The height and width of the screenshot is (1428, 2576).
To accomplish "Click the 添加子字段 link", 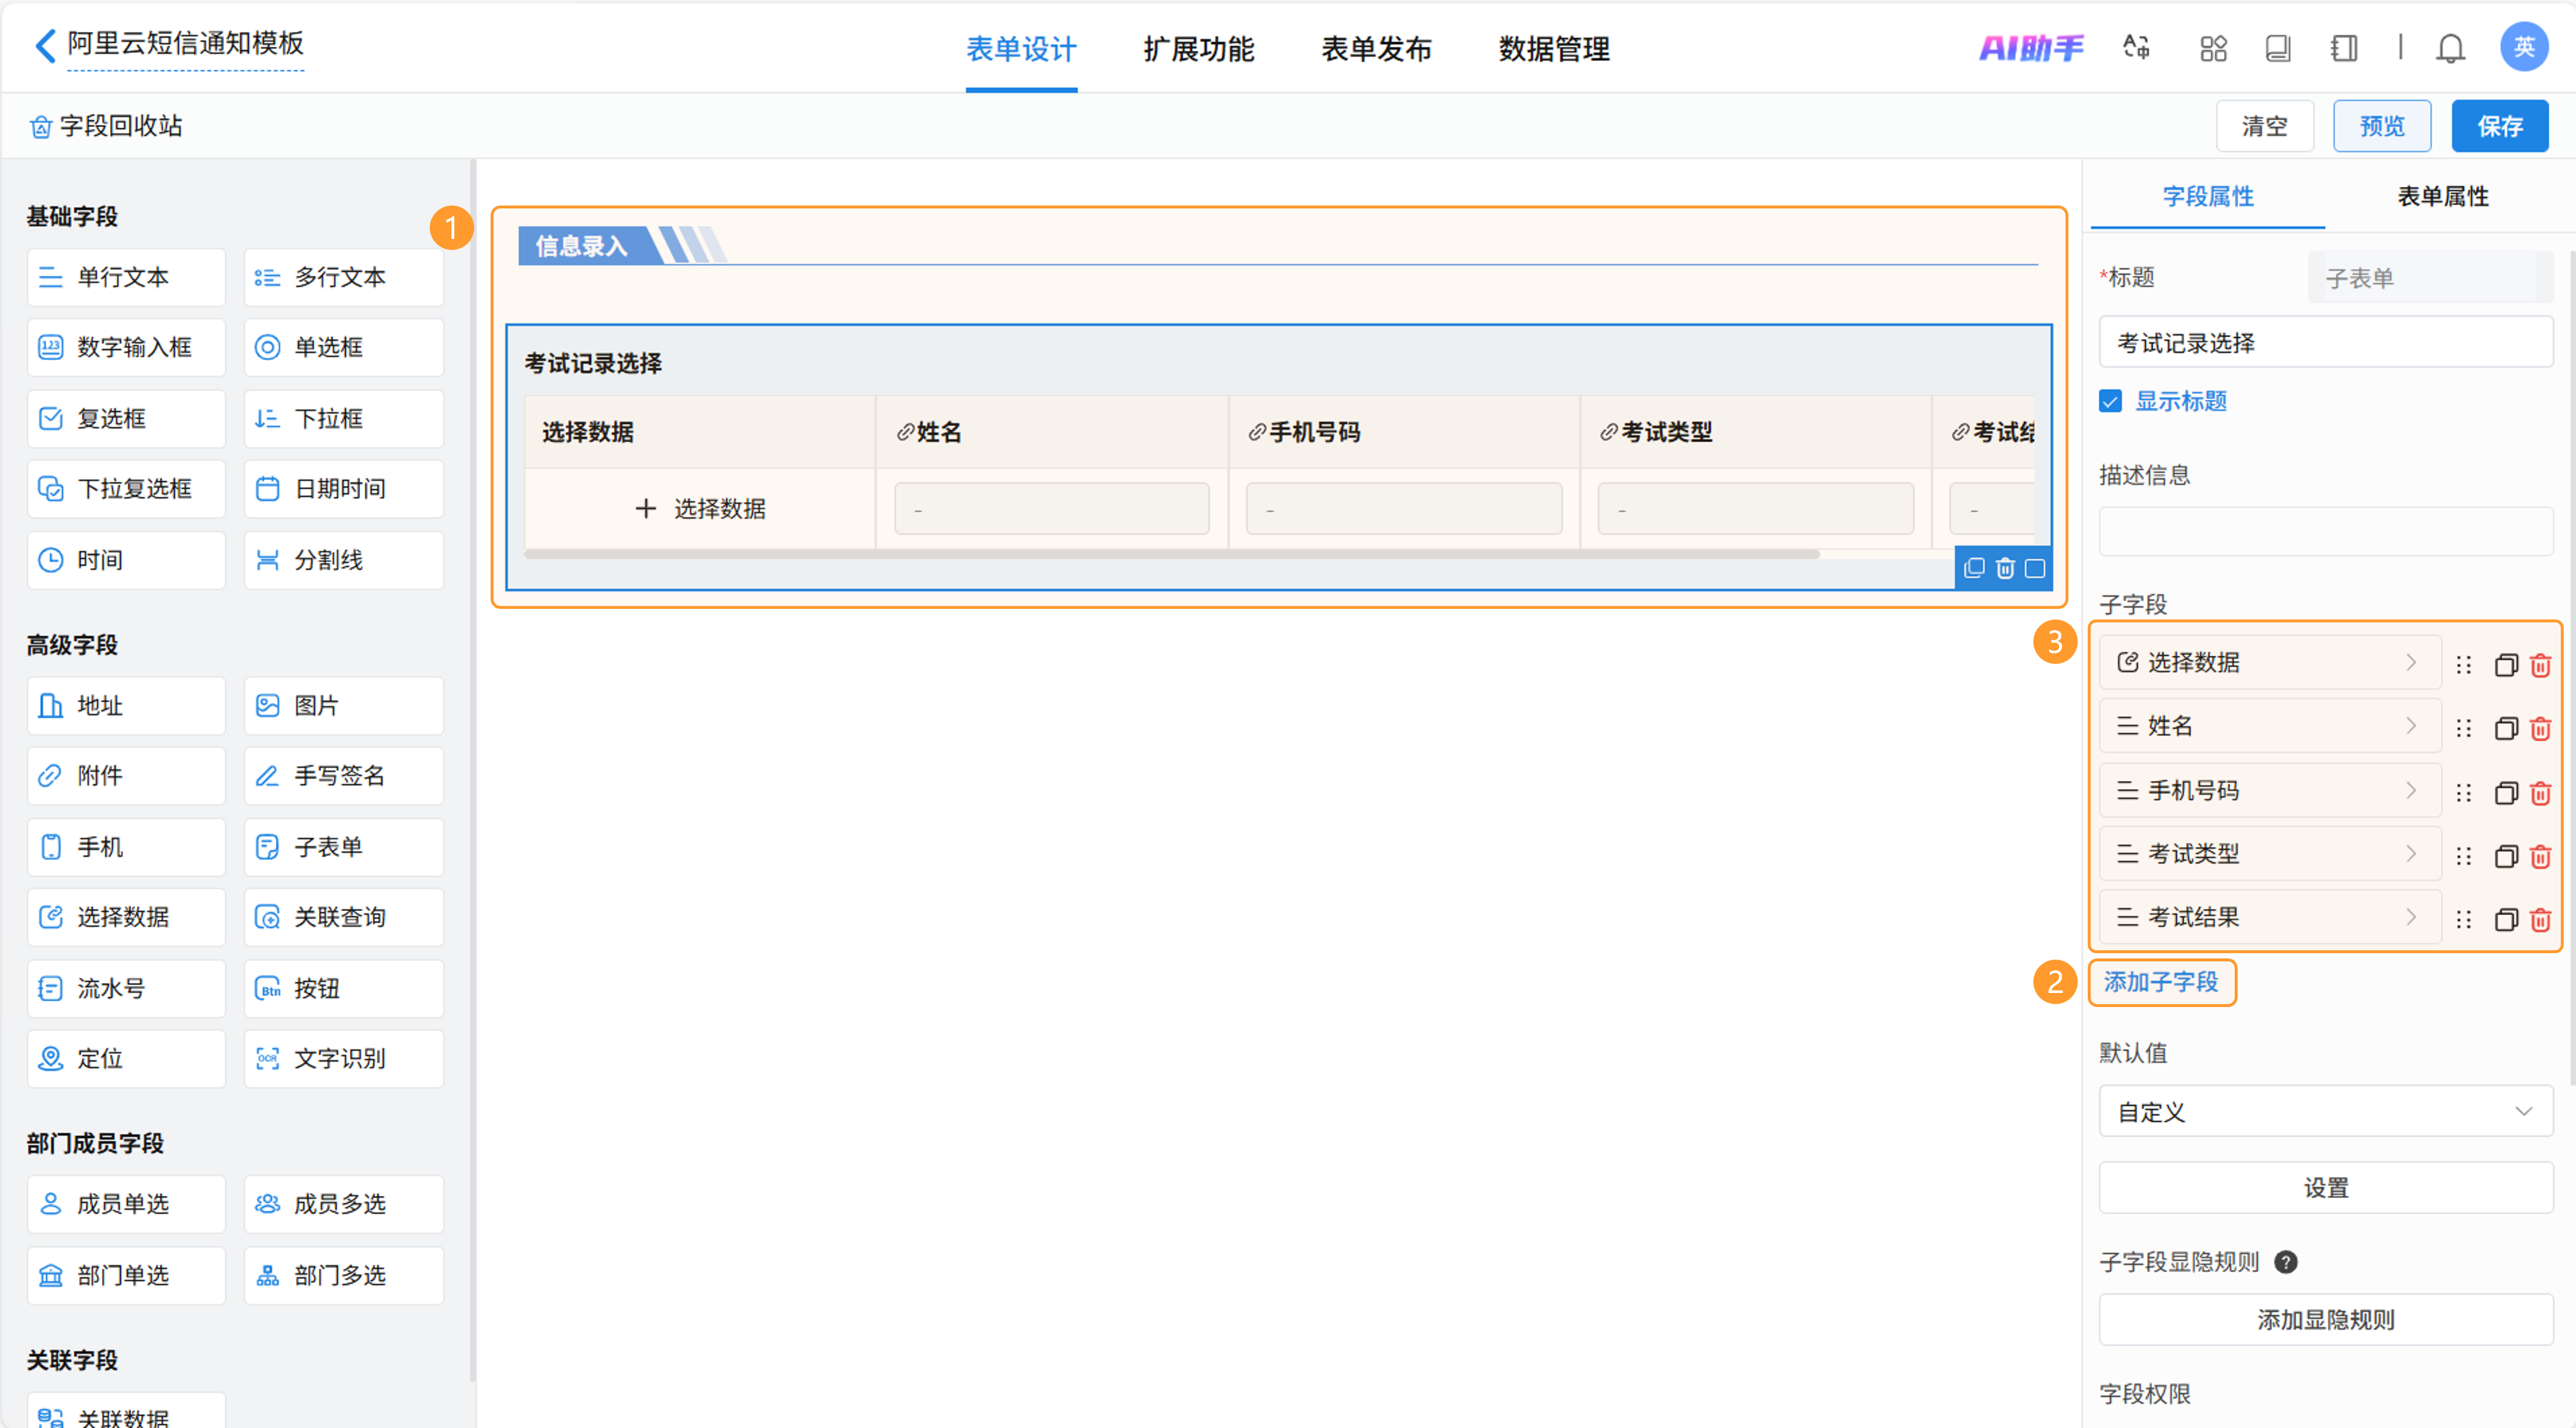I will click(x=2161, y=982).
